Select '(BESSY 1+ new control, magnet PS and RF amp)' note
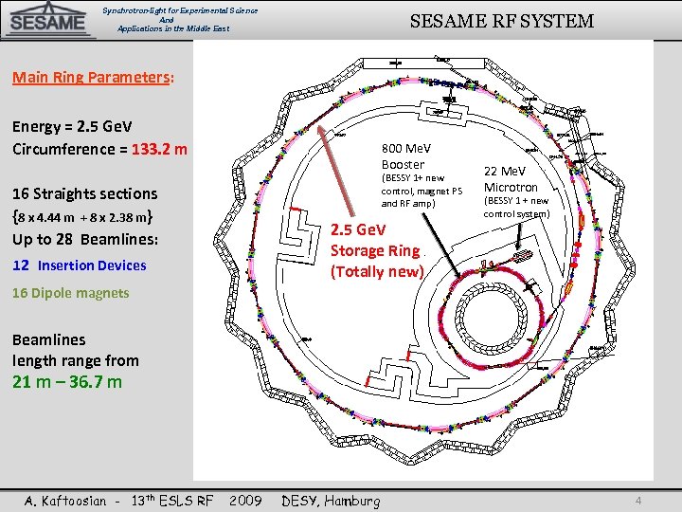The height and width of the screenshot is (512, 682). click(x=422, y=191)
